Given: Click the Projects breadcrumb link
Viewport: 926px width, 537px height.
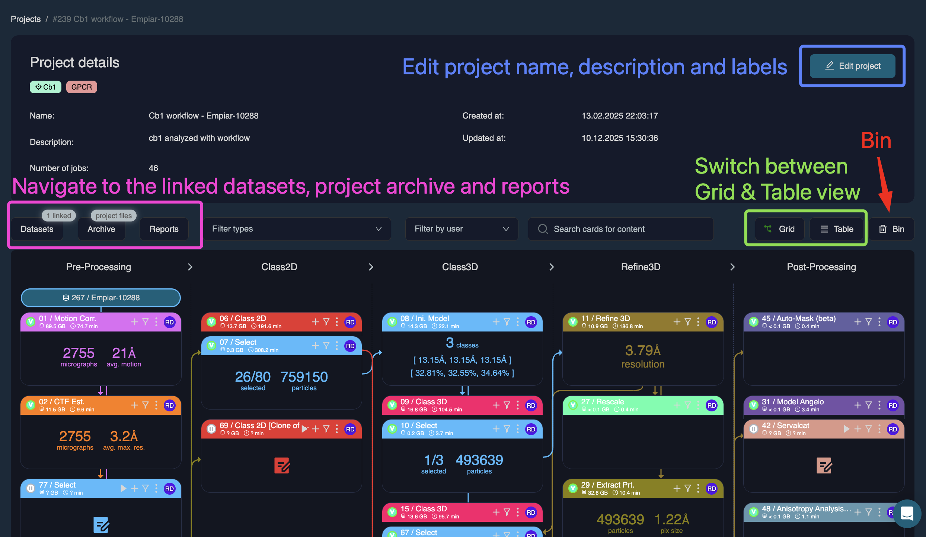Looking at the screenshot, I should click(x=26, y=19).
